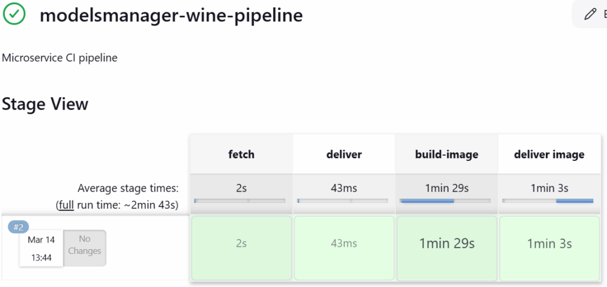Click the pencil edit icon
Image resolution: width=607 pixels, height=287 pixels.
[x=590, y=14]
